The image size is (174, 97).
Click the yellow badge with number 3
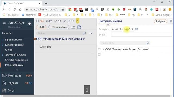pos(78,21)
